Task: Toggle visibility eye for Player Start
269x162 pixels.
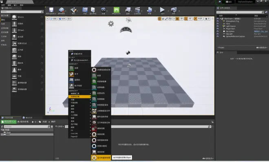Action: click(218, 29)
